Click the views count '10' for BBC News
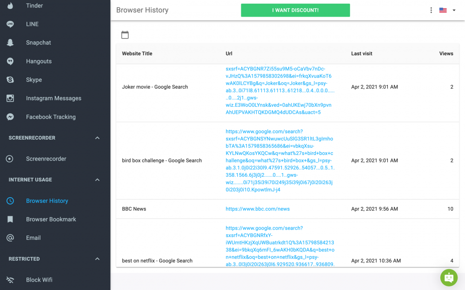This screenshot has width=465, height=290. [x=450, y=209]
